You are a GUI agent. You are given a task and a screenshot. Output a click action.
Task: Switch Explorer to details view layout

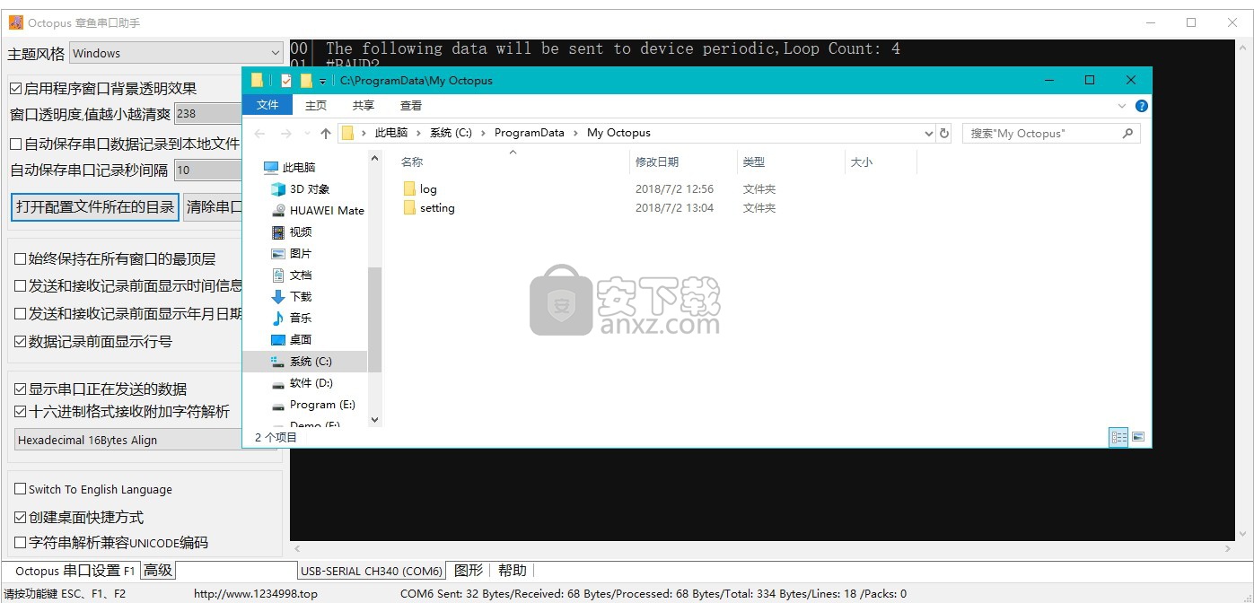click(x=1118, y=438)
